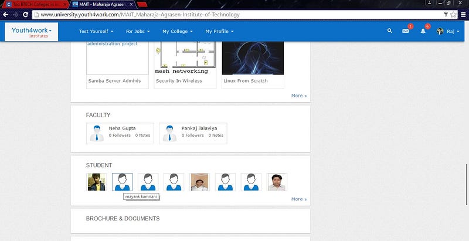The width and height of the screenshot is (469, 241).
Task: Click Neha Gupta's 0 Notes text
Action: coord(142,135)
